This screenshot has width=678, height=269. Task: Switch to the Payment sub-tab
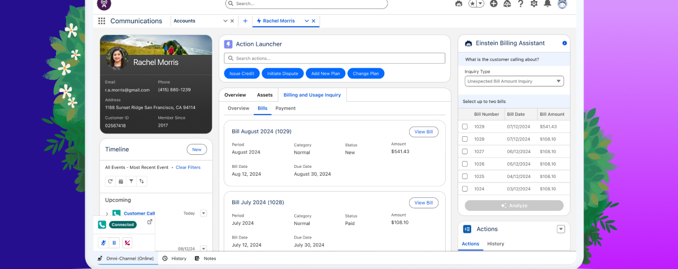(x=285, y=109)
